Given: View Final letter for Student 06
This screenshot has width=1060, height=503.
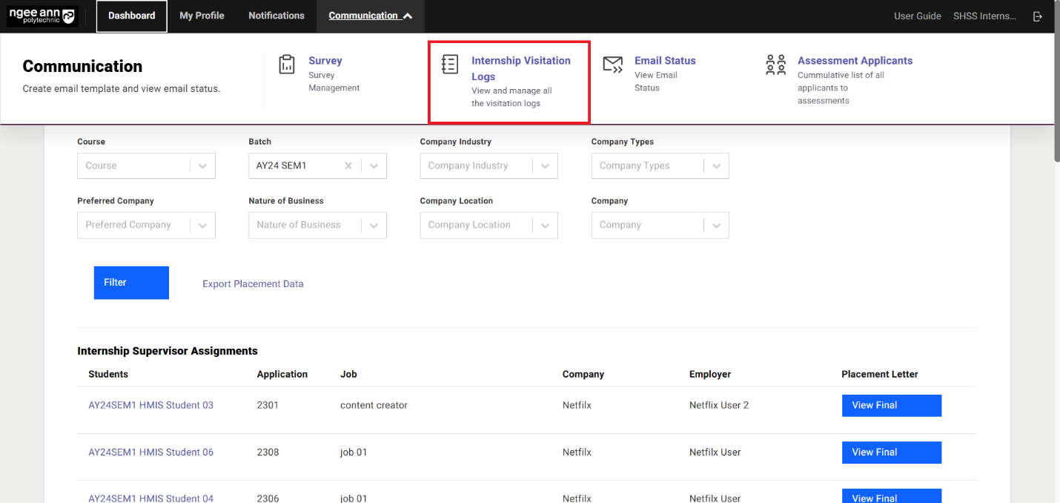Looking at the screenshot, I should [x=891, y=453].
